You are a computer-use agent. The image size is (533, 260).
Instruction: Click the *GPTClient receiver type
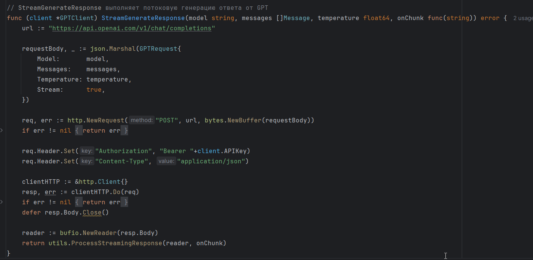click(x=77, y=18)
